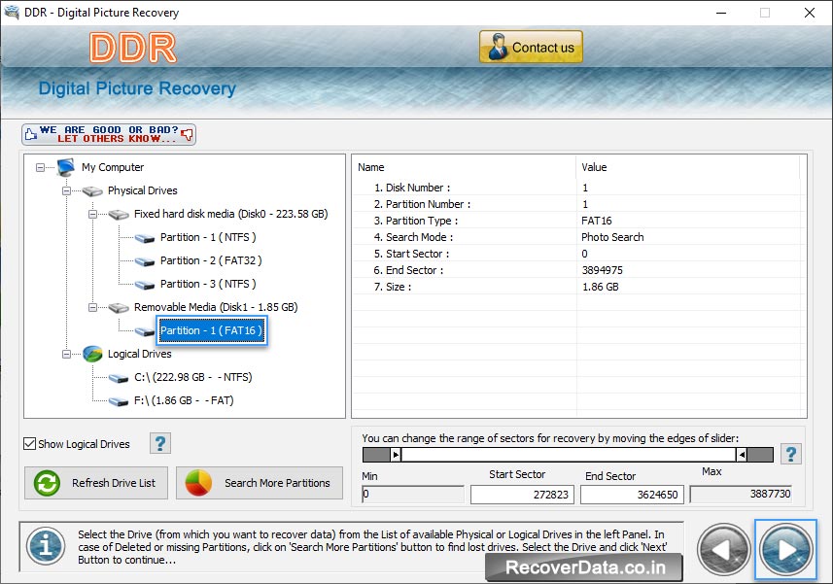Viewport: 833px width, 584px height.
Task: Collapse the Removable Media node
Action: 92,307
